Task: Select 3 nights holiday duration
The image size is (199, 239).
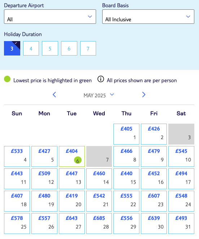Action: pos(12,48)
